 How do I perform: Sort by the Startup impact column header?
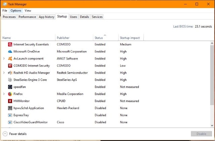pyautogui.click(x=131, y=38)
